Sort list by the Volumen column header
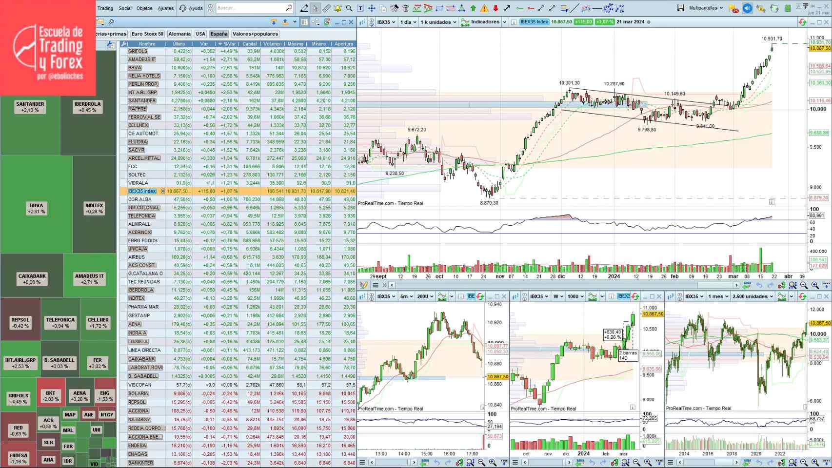This screenshot has width=832, height=468. pos(273,44)
